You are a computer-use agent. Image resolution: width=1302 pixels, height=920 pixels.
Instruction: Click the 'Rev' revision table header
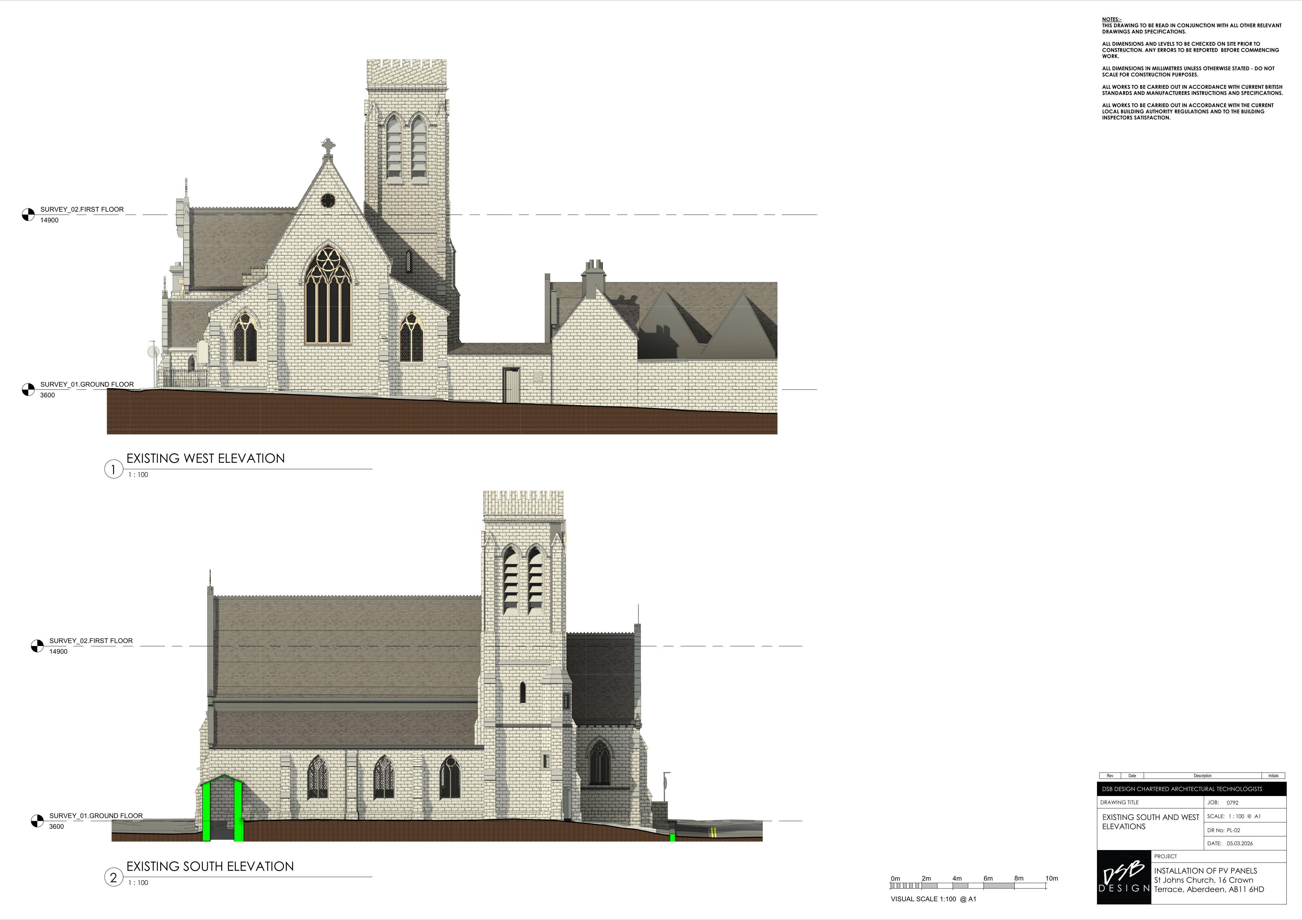point(1110,776)
